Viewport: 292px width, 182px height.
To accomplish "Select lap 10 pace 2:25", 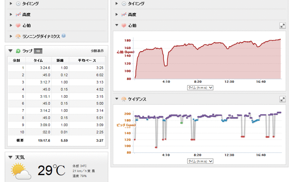I will tap(100, 132).
